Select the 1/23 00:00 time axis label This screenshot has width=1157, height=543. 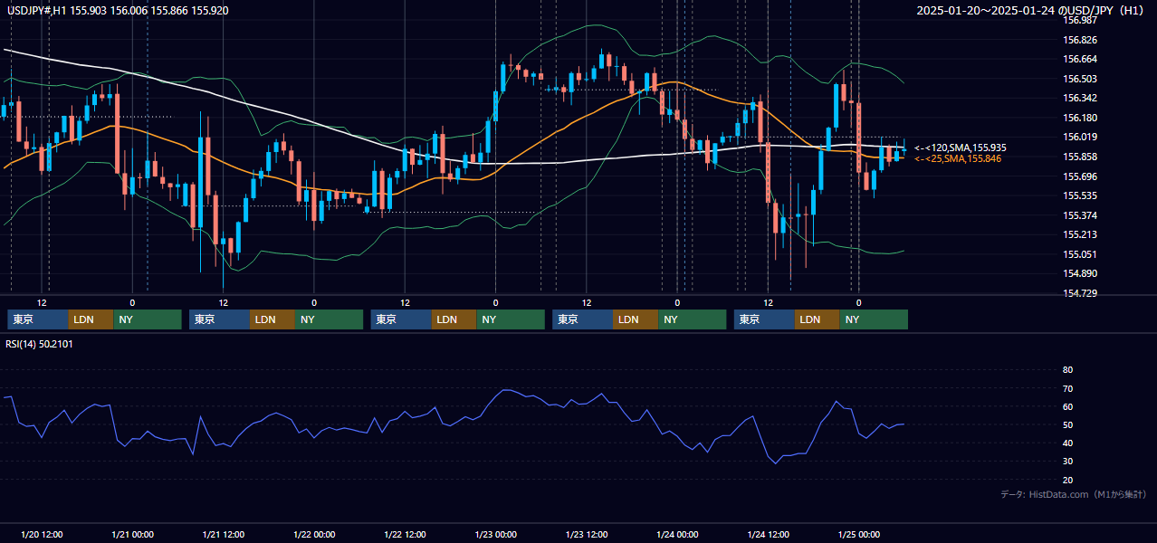tap(495, 535)
